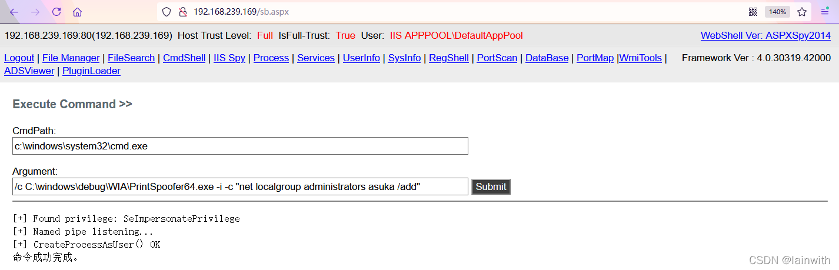Click the Execute Command >> heading
The width and height of the screenshot is (839, 270).
click(72, 104)
